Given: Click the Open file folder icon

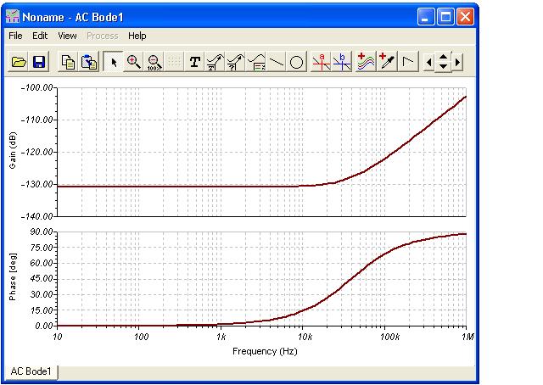Looking at the screenshot, I should (x=19, y=62).
